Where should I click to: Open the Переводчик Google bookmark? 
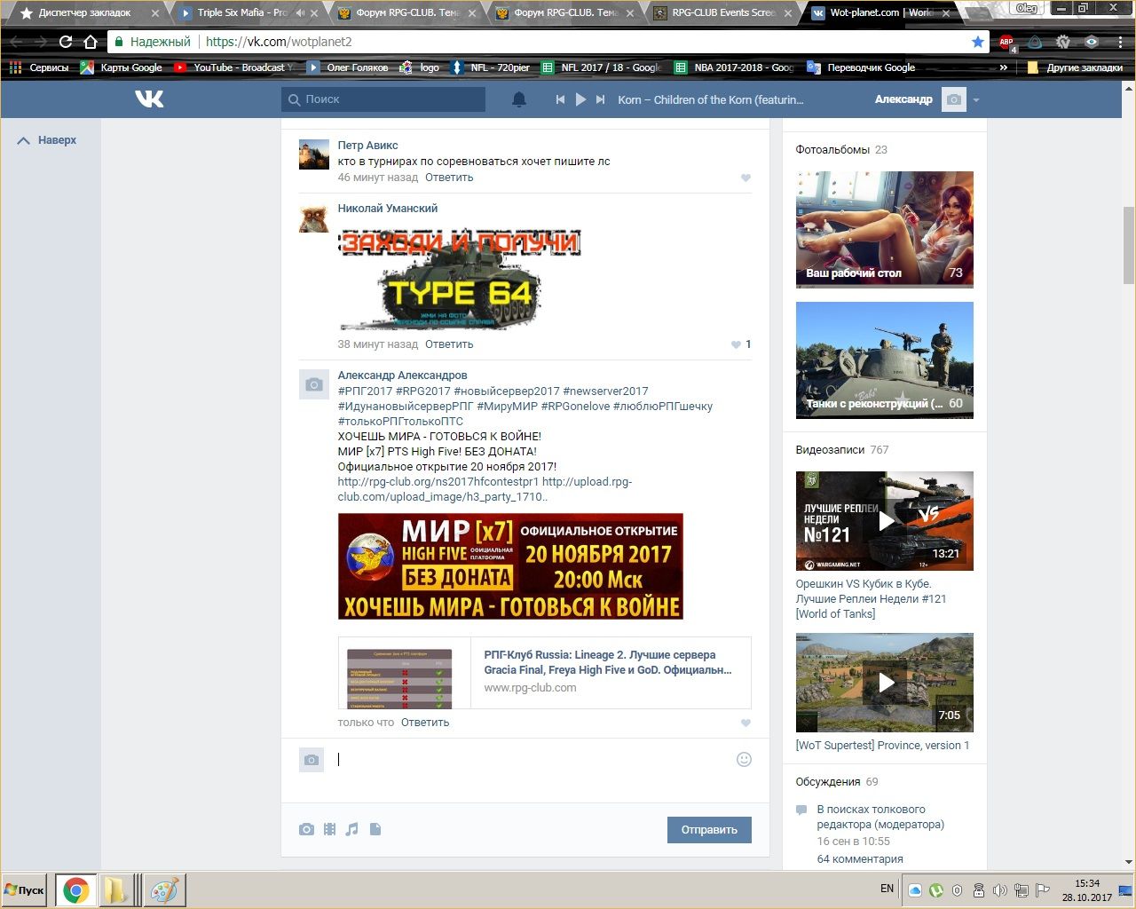pos(861,67)
